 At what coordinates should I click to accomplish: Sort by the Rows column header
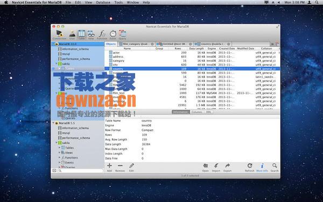click(x=178, y=48)
